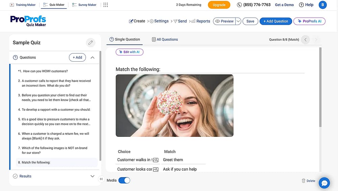This screenshot has height=191, width=338.
Task: Delete the current question
Action: pos(309,181)
